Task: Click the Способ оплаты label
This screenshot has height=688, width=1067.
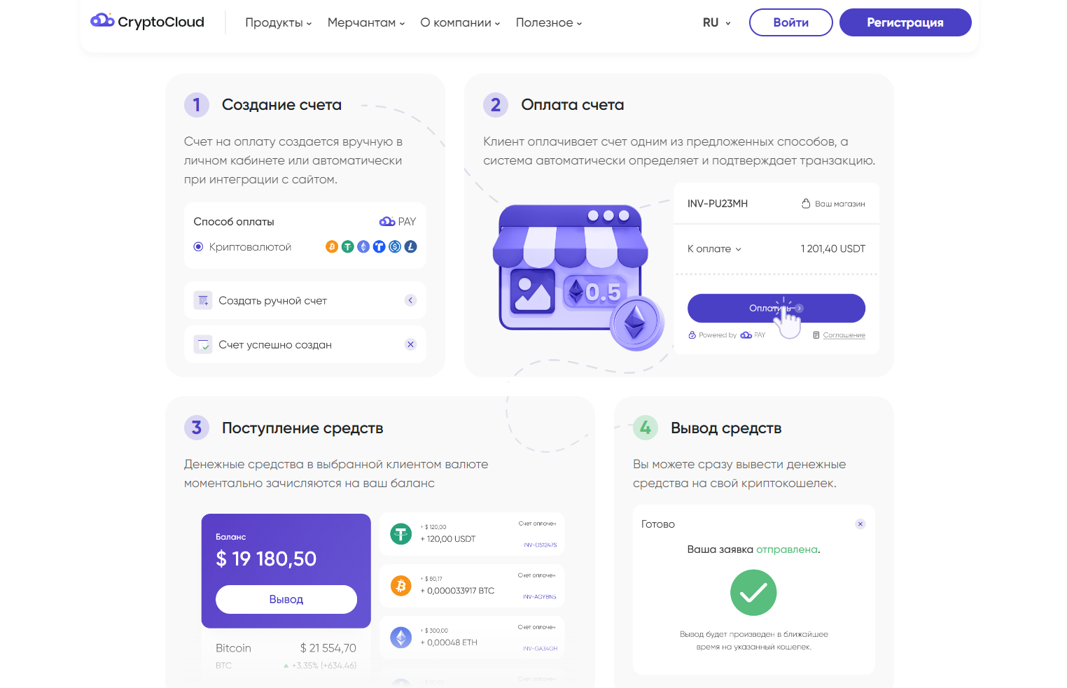Action: click(234, 222)
